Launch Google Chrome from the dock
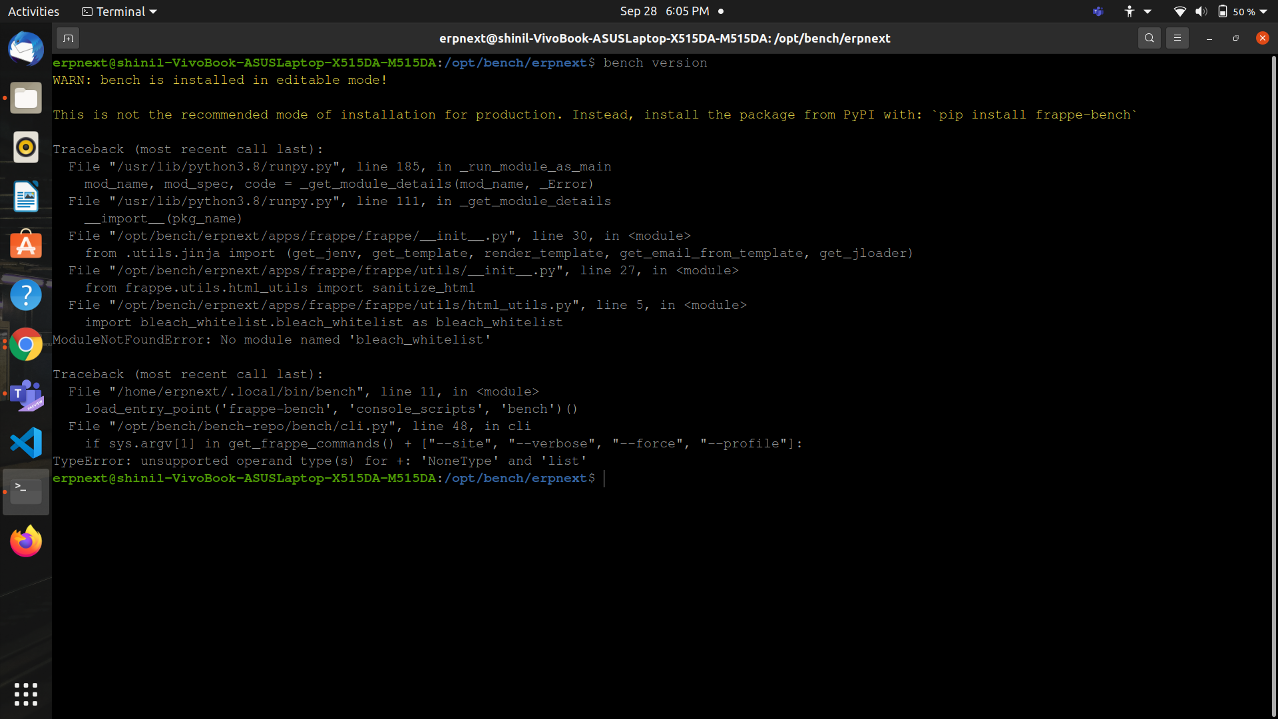The width and height of the screenshot is (1278, 719). click(x=26, y=344)
